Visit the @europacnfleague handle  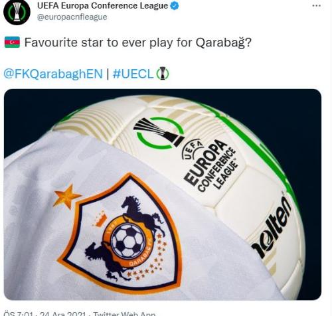point(72,17)
